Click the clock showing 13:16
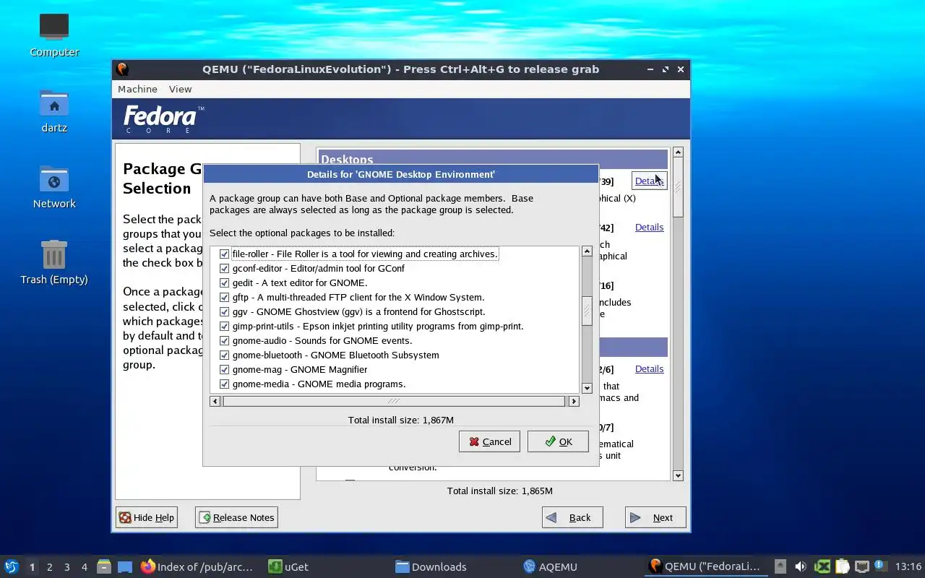Image resolution: width=925 pixels, height=578 pixels. [x=908, y=566]
